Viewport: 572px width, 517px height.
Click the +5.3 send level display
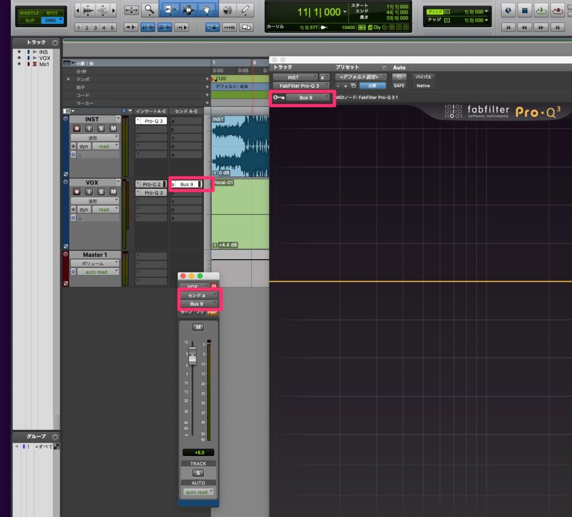[x=198, y=452]
